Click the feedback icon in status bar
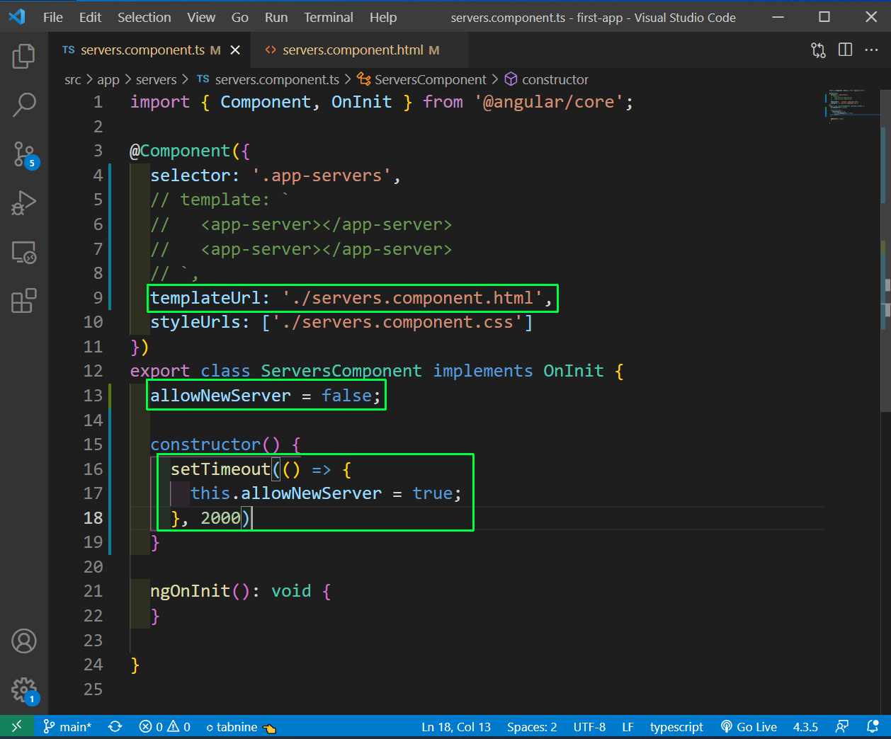Viewport: 891px width, 739px height. coord(842,727)
